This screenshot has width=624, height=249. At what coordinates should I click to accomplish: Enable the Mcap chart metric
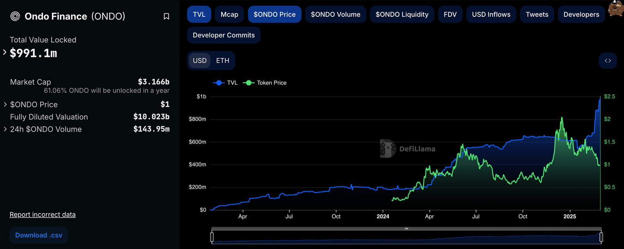(229, 14)
